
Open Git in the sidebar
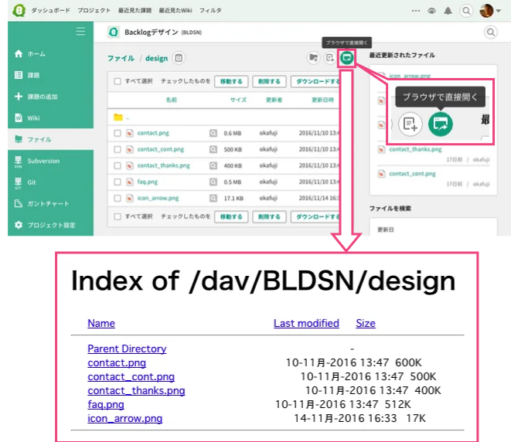50,182
